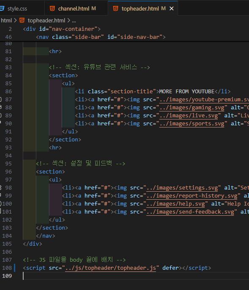
Task: Open the topheader.html breadcrumb item
Action: [46, 20]
